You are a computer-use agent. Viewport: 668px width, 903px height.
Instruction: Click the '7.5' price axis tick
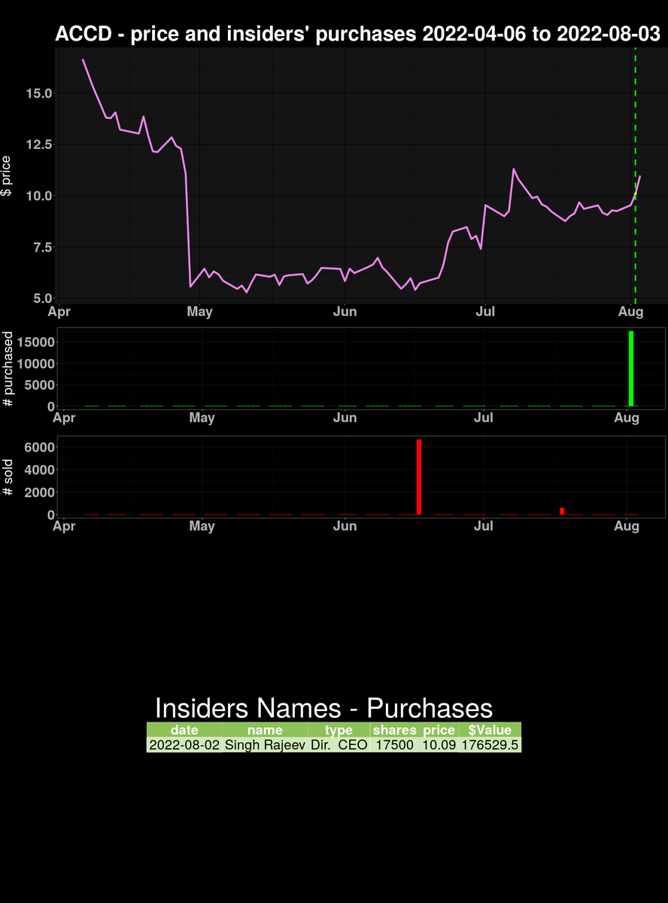(41, 247)
